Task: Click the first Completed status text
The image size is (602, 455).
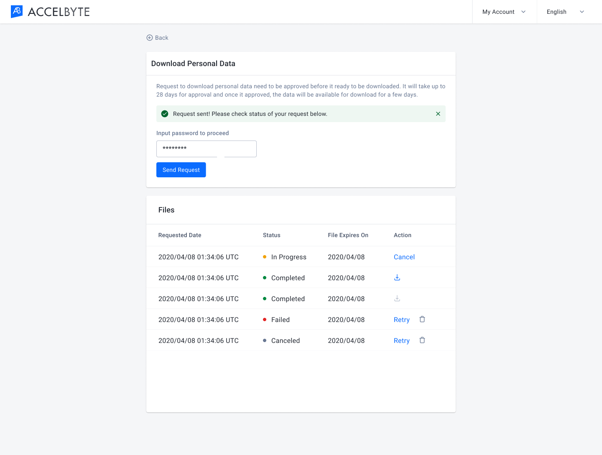Action: point(288,278)
